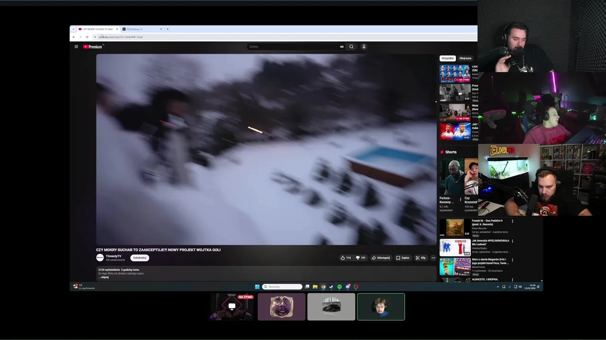Image resolution: width=606 pixels, height=340 pixels.
Task: Click the YouTube search magnifier button
Action: coord(351,47)
